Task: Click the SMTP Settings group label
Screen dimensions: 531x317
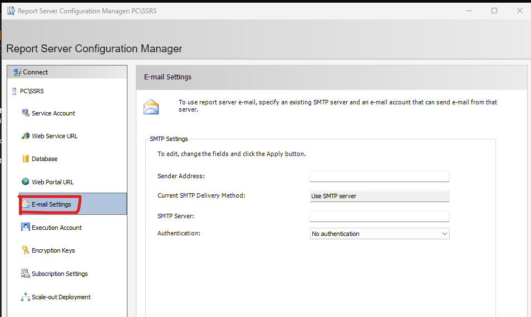Action: coord(169,139)
